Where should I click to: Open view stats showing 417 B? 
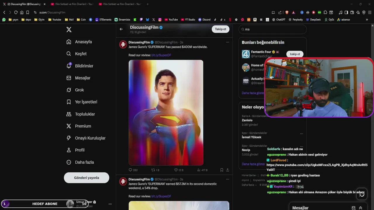(202, 170)
